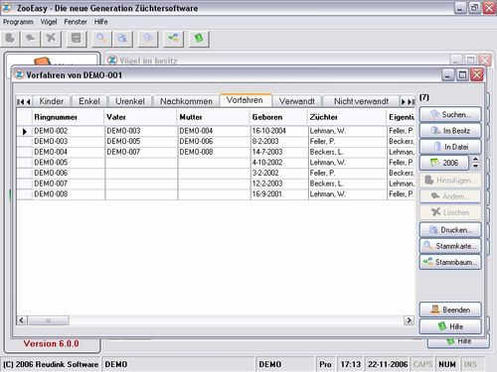Click birth date 16-10-2004
Screen dimensions: 497x372
(278, 131)
